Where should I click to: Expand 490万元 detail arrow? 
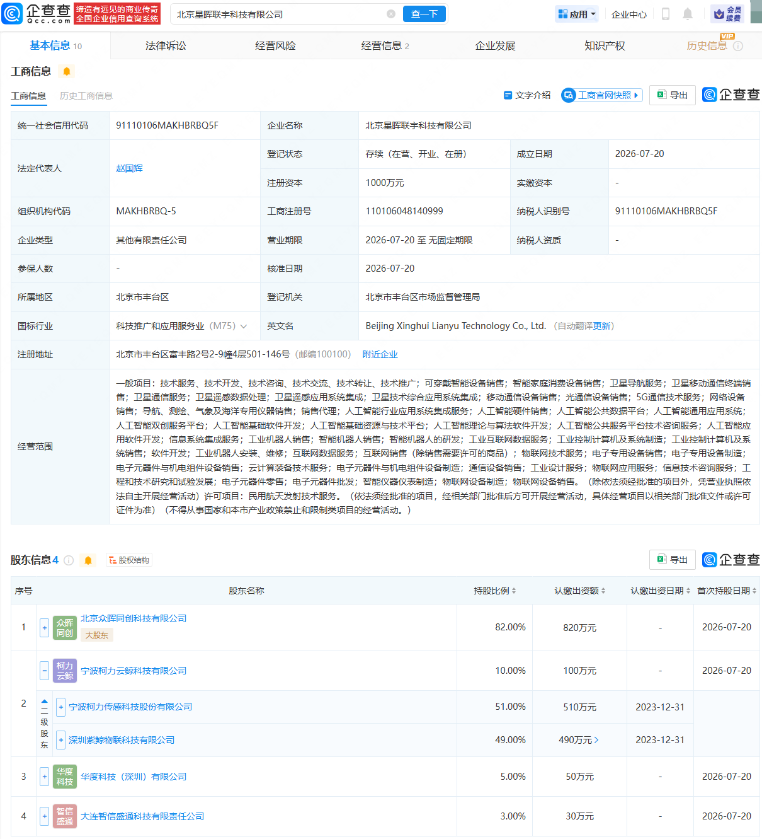[596, 740]
